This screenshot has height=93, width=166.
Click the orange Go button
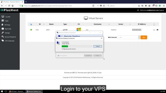(144, 37)
